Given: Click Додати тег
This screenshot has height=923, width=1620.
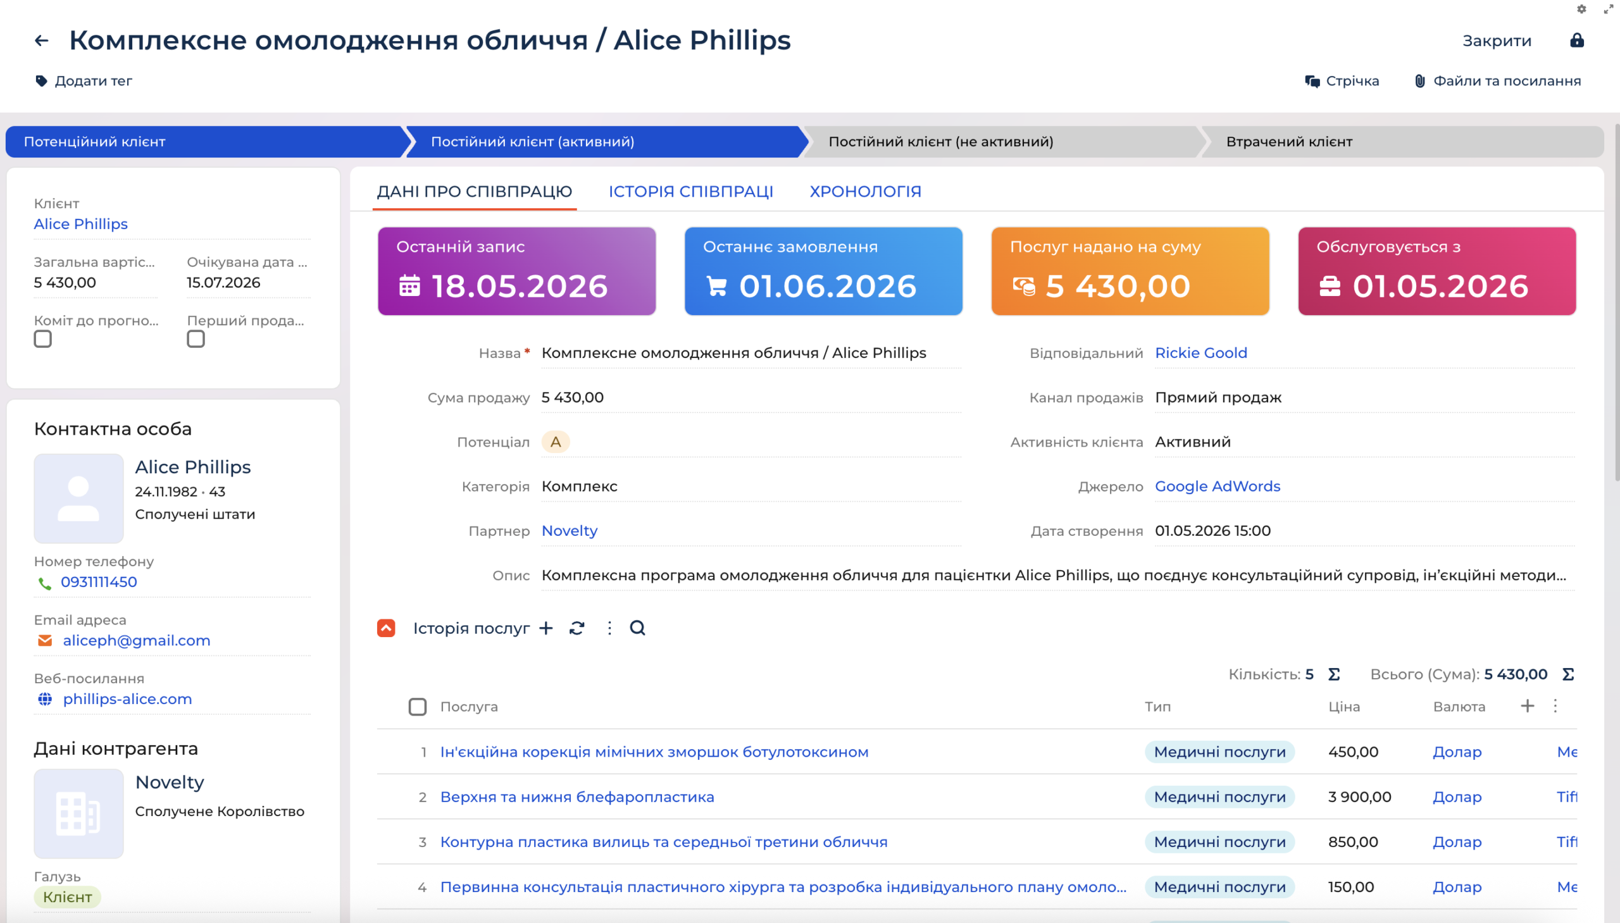Looking at the screenshot, I should pos(93,81).
